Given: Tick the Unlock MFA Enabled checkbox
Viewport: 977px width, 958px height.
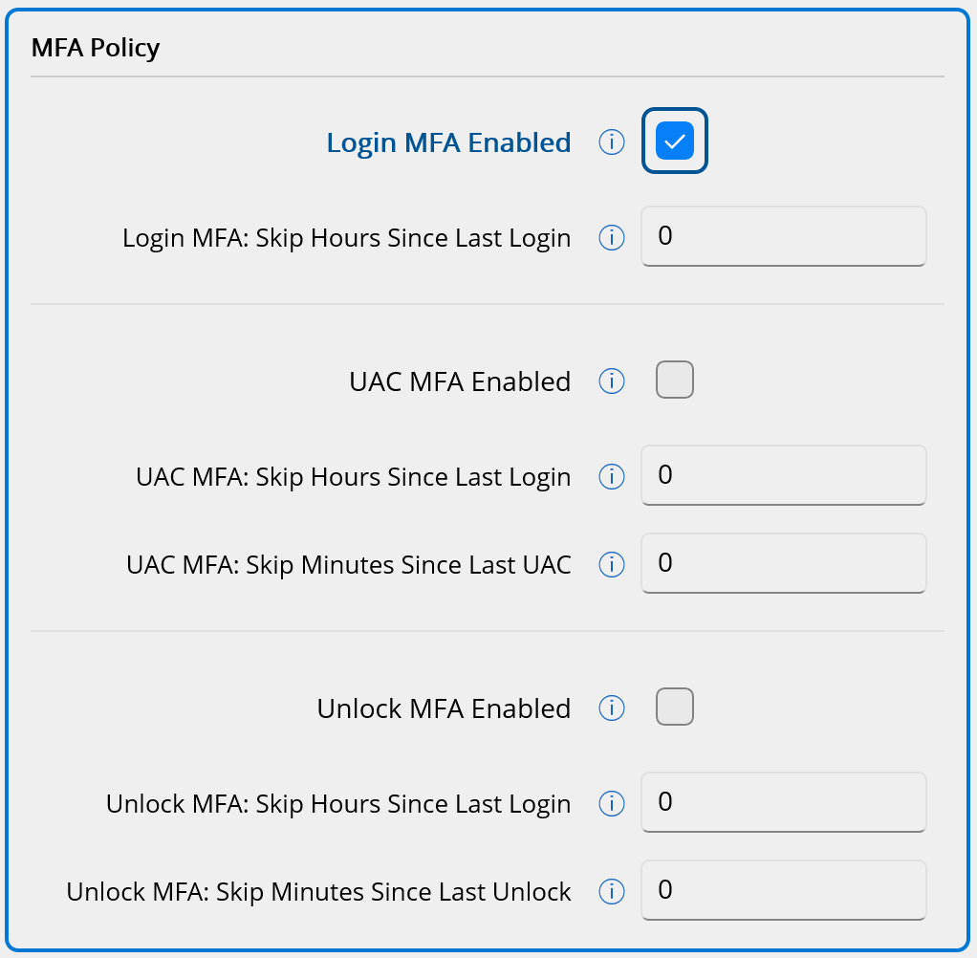Looking at the screenshot, I should click(675, 708).
